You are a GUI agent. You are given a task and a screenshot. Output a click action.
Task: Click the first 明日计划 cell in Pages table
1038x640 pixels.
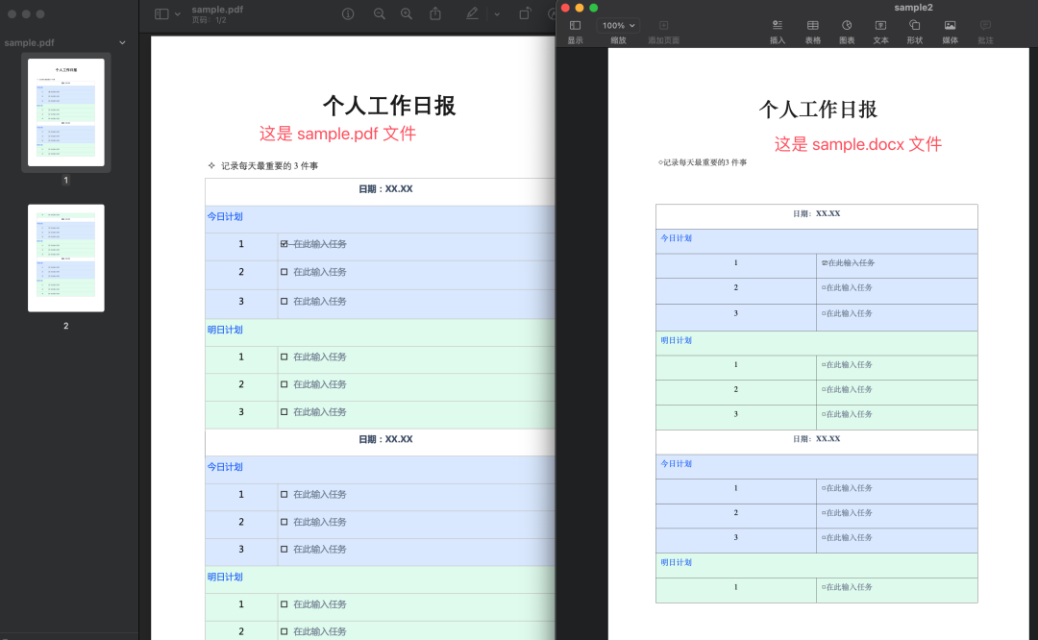click(x=817, y=341)
